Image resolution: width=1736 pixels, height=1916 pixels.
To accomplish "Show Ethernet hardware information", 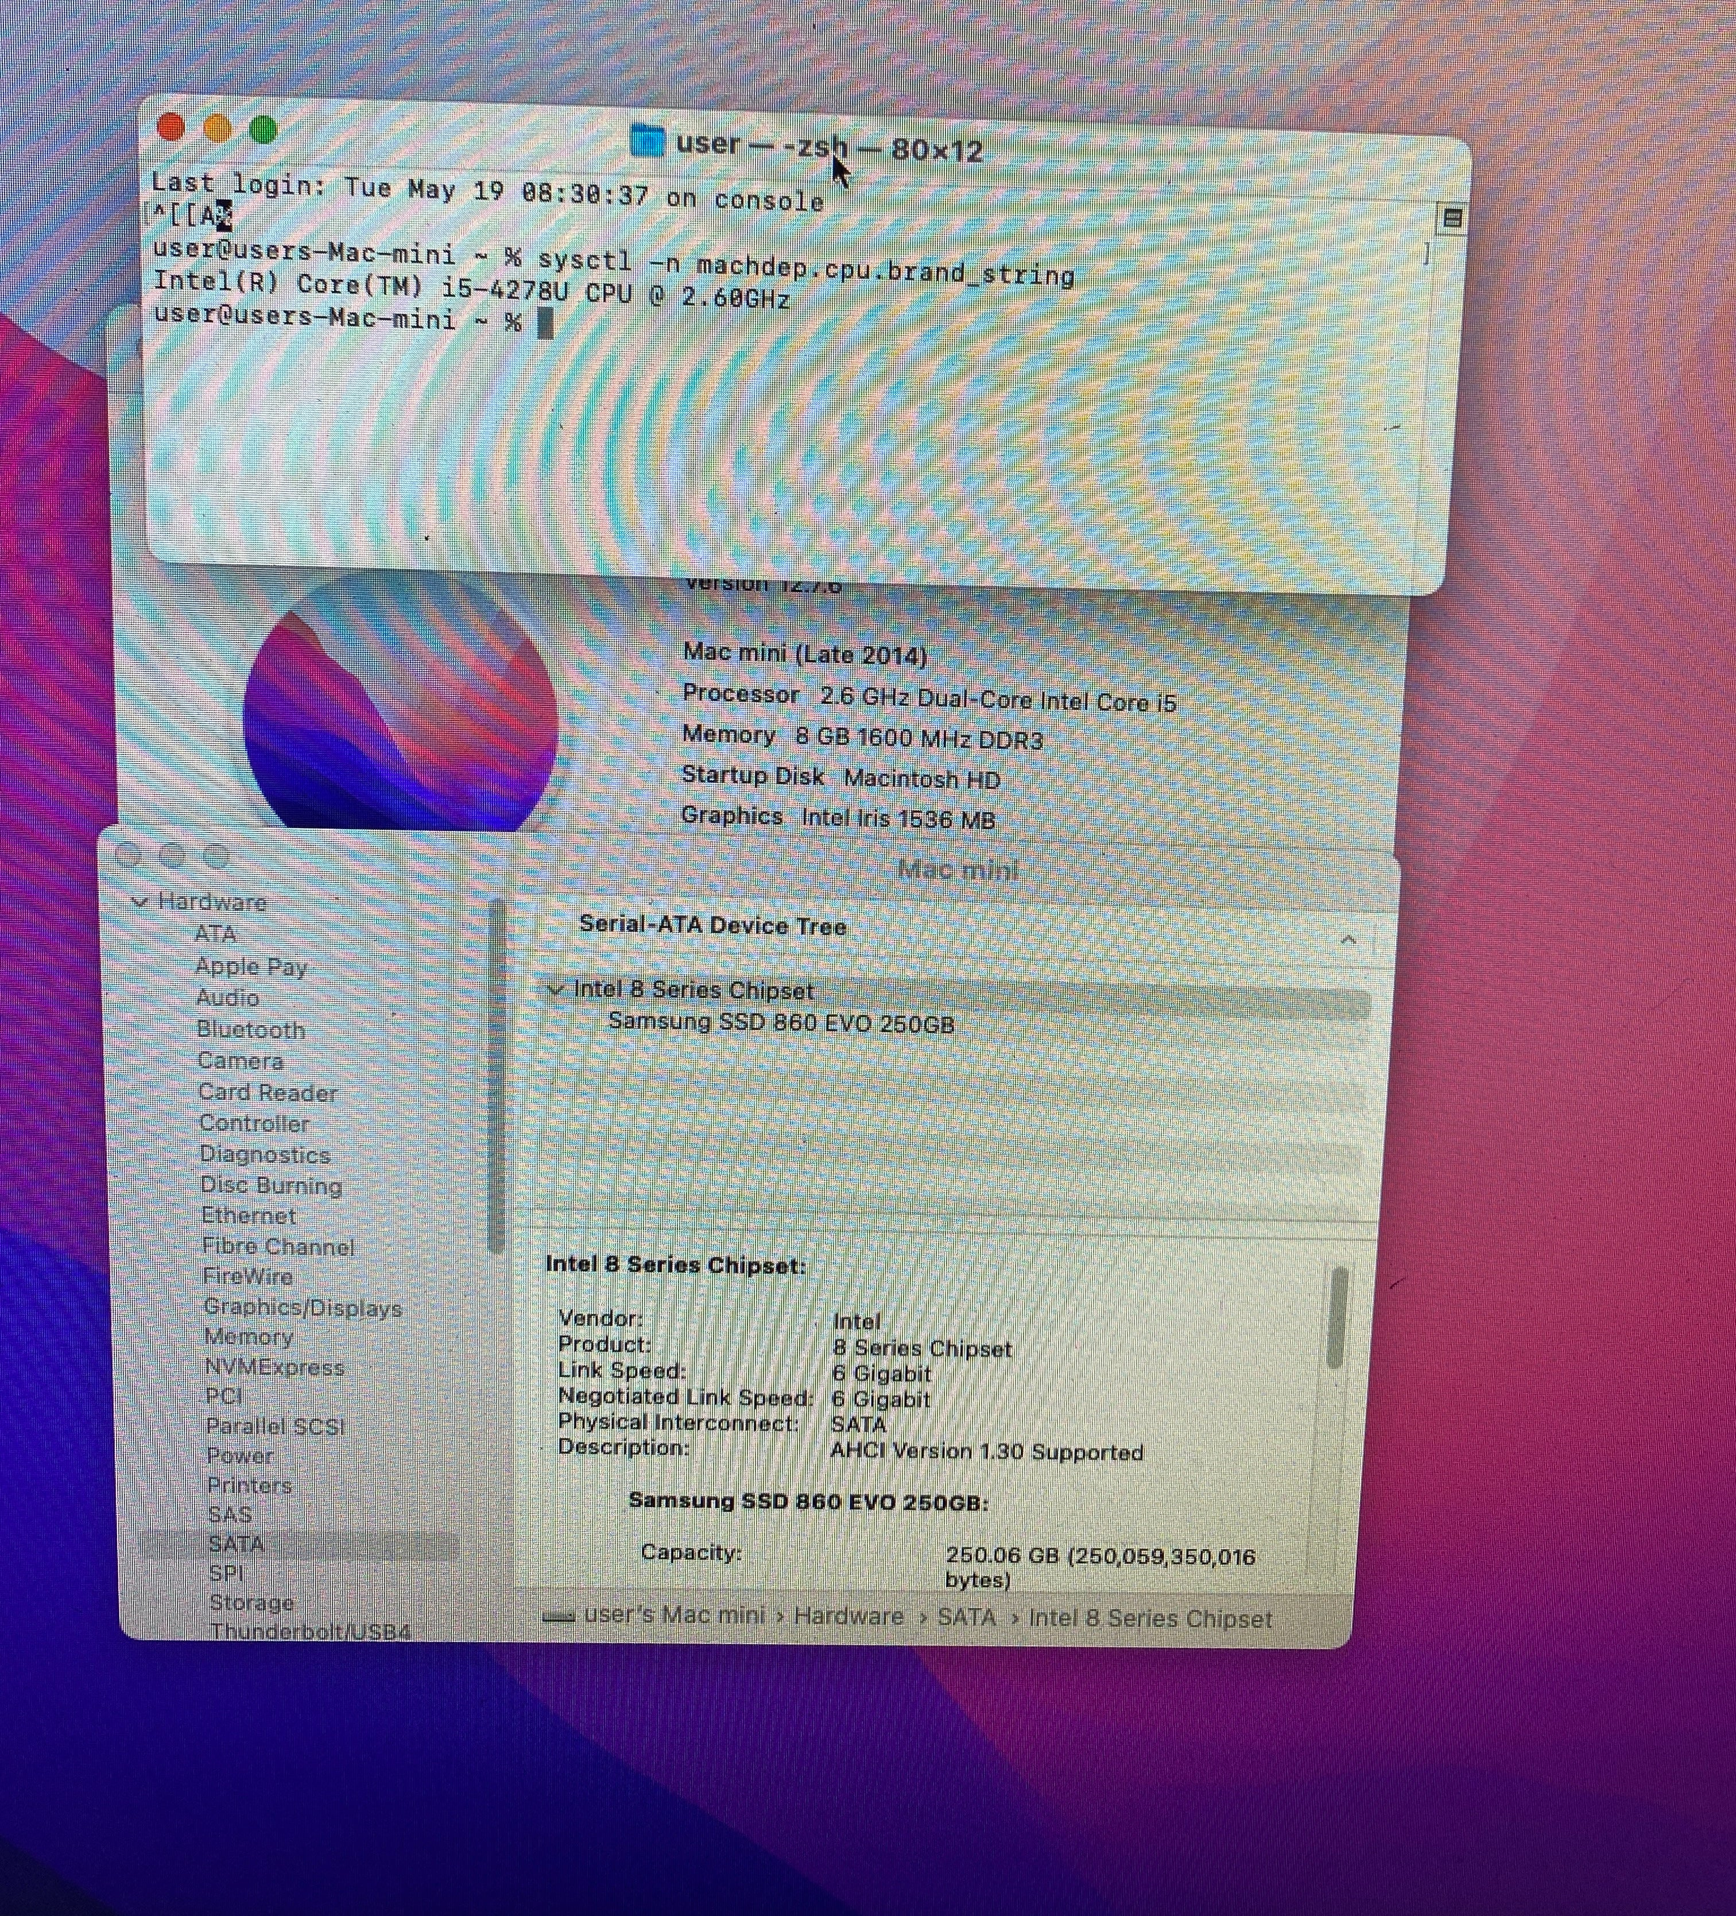I will (x=249, y=1216).
